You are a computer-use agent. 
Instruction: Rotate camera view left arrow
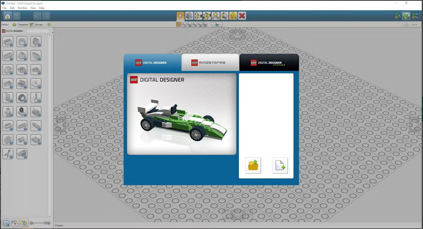pyautogui.click(x=60, y=124)
